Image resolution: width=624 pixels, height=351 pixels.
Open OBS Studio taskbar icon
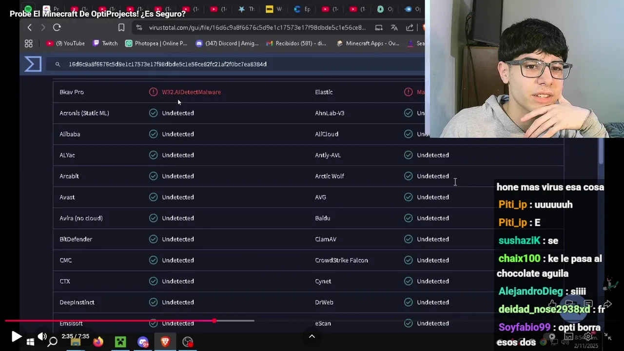coord(188,342)
